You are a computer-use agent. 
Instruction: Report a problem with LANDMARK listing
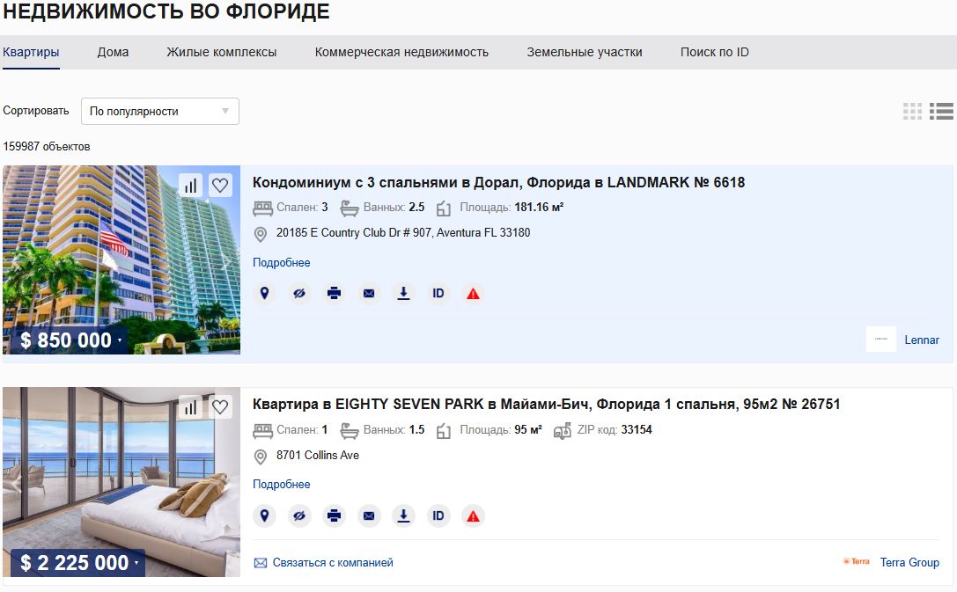point(473,294)
